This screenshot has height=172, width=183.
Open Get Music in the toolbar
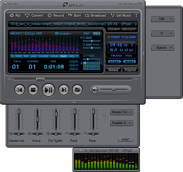(121, 15)
